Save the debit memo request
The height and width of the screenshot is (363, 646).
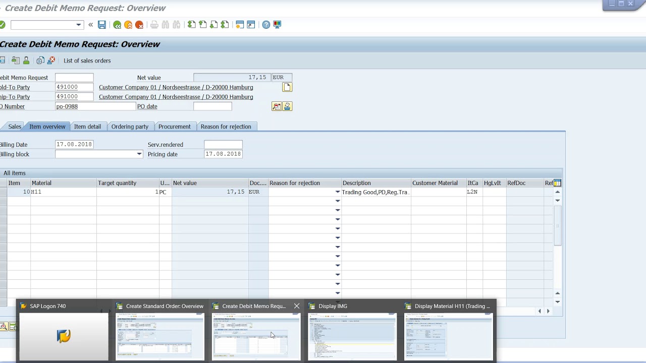click(x=102, y=25)
